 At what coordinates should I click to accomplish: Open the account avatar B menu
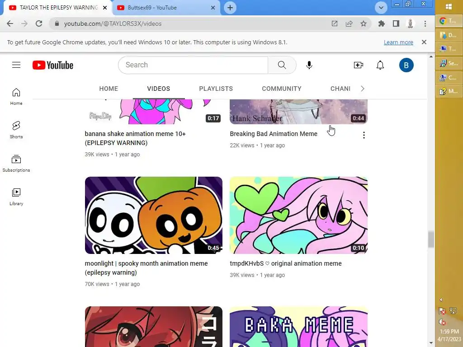pos(406,65)
